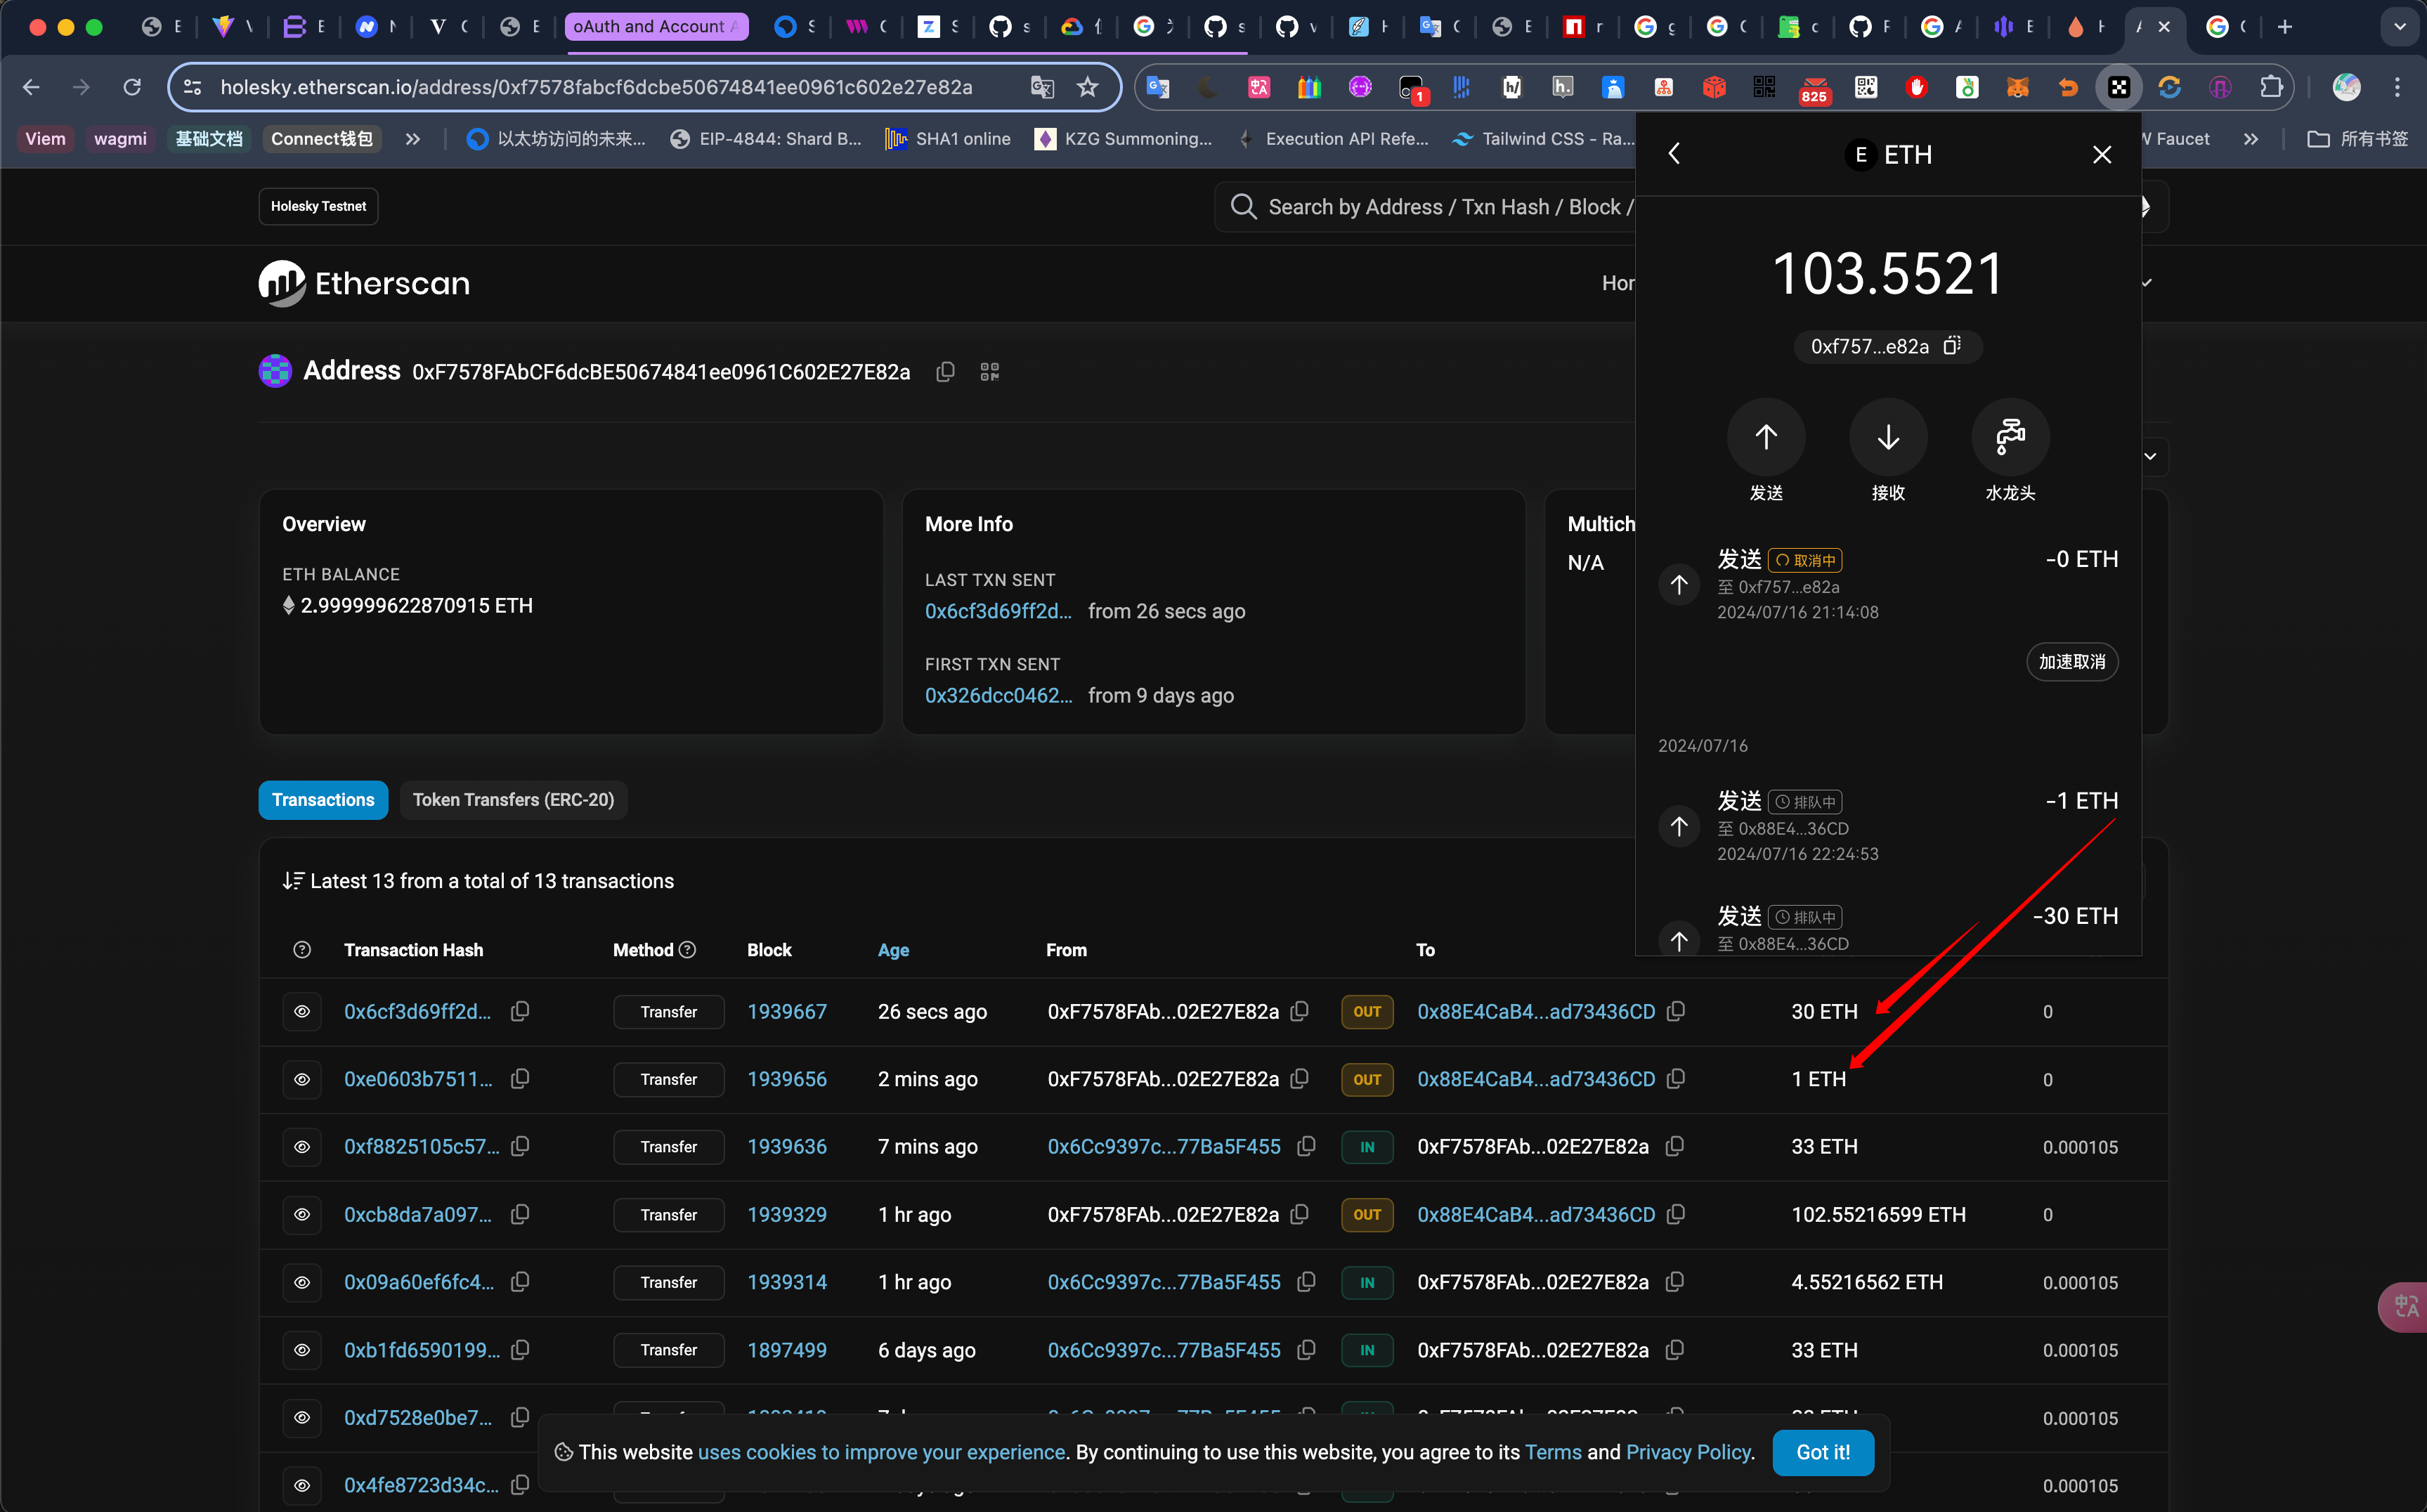Viewport: 2427px width, 1512px height.
Task: Click the browser URL address bar
Action: (596, 87)
